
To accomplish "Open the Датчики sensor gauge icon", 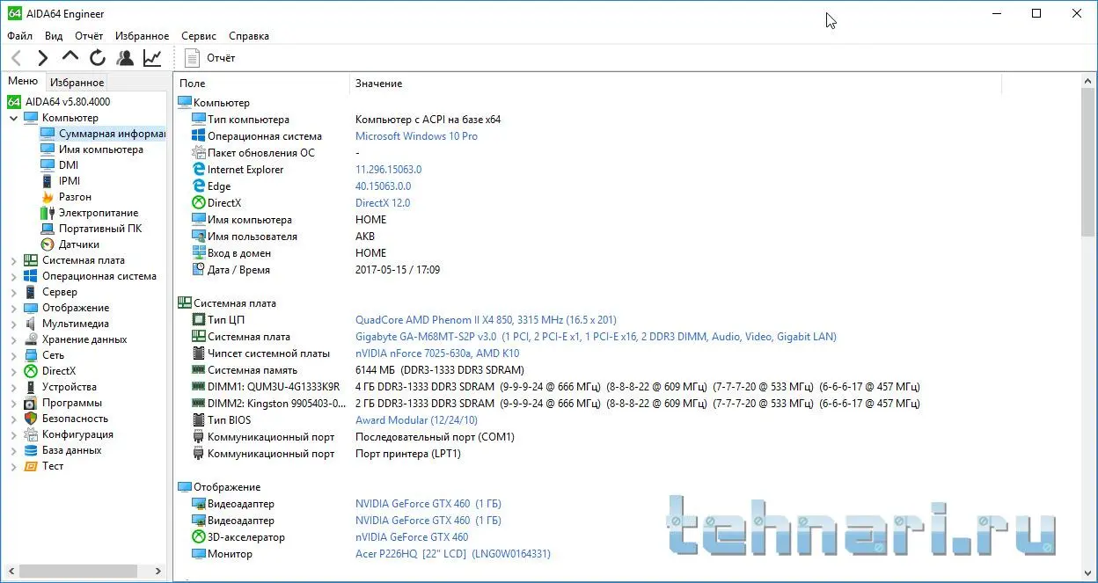I will [48, 244].
